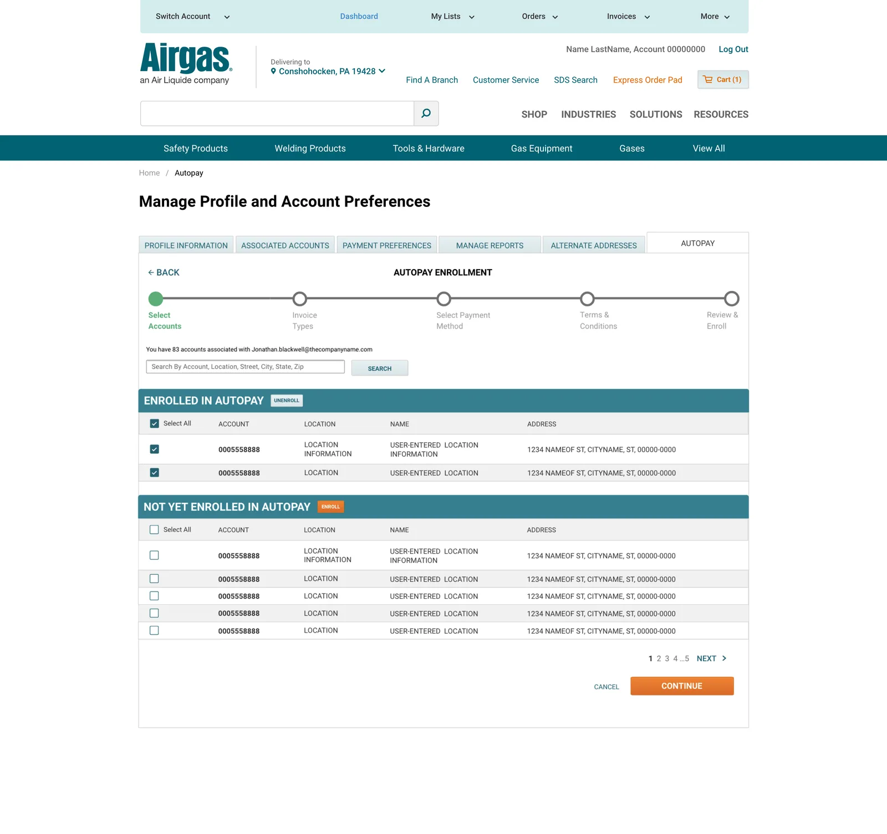Open Payment Preferences tab
This screenshot has width=887, height=834.
click(387, 245)
